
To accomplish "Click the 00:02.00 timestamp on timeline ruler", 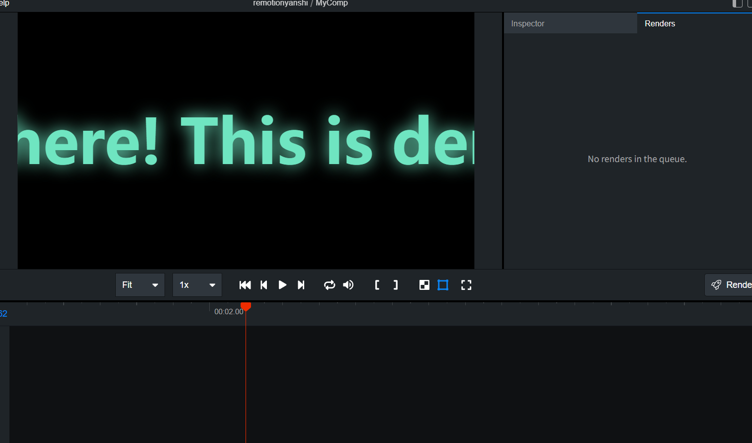I will [229, 312].
